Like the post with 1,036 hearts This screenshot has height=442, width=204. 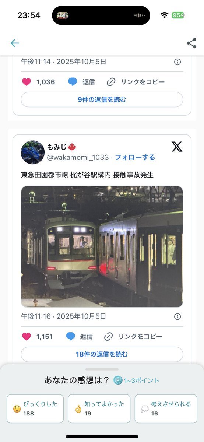(x=27, y=82)
